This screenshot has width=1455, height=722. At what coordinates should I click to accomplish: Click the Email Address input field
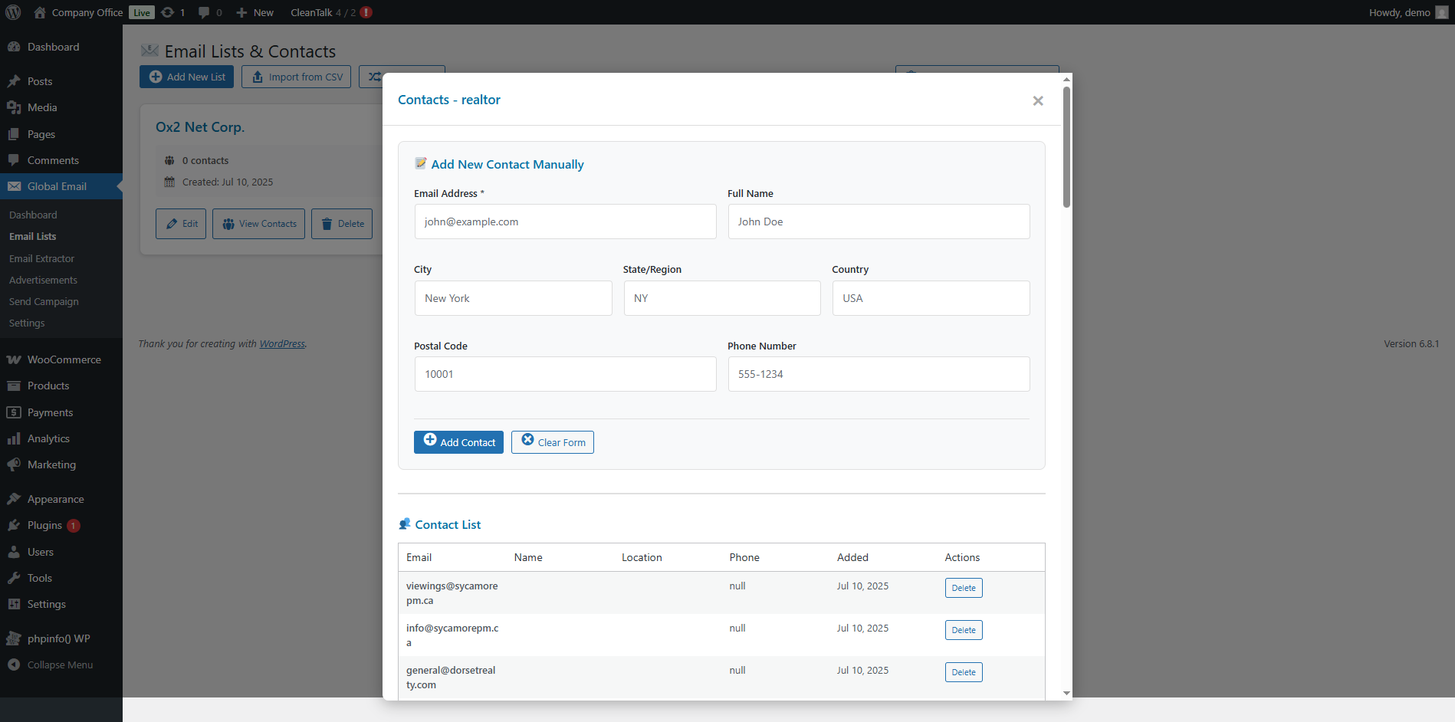(x=565, y=222)
